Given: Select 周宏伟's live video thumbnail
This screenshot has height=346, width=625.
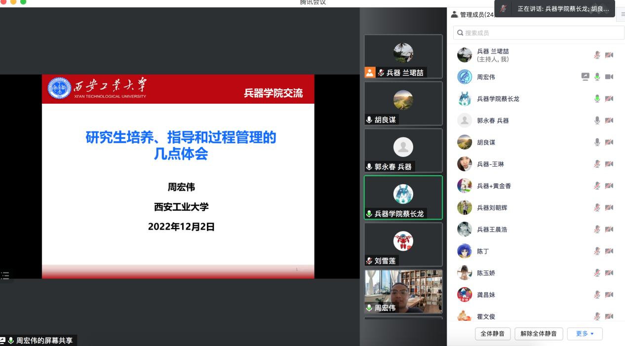Looking at the screenshot, I should 403,291.
